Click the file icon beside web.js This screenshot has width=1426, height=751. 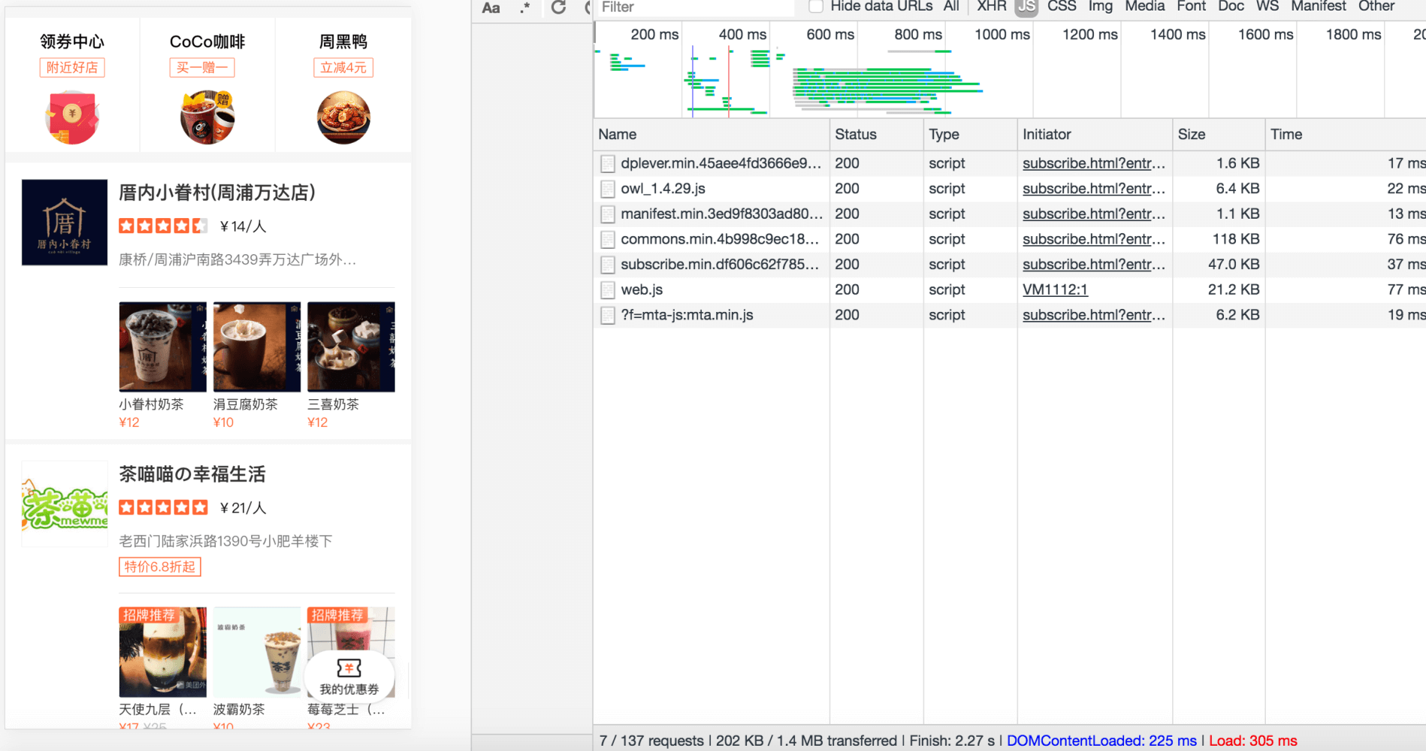pos(608,290)
